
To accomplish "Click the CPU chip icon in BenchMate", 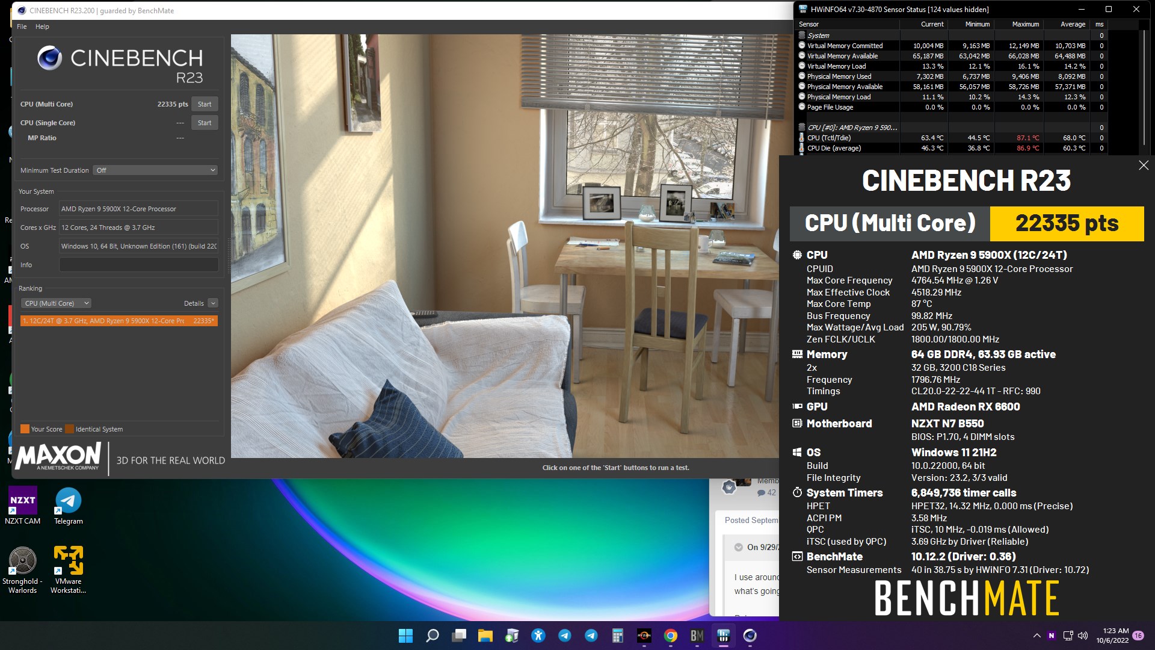I will pos(797,255).
